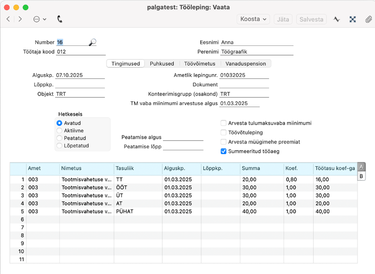Click the Salvesta button
Viewport: 375px width, 274px height.
click(312, 19)
